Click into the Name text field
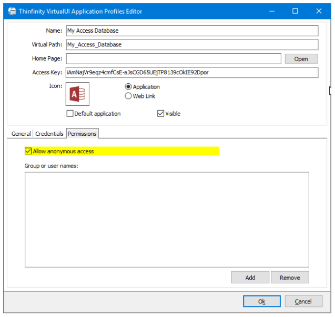This screenshot has width=335, height=317. point(192,31)
